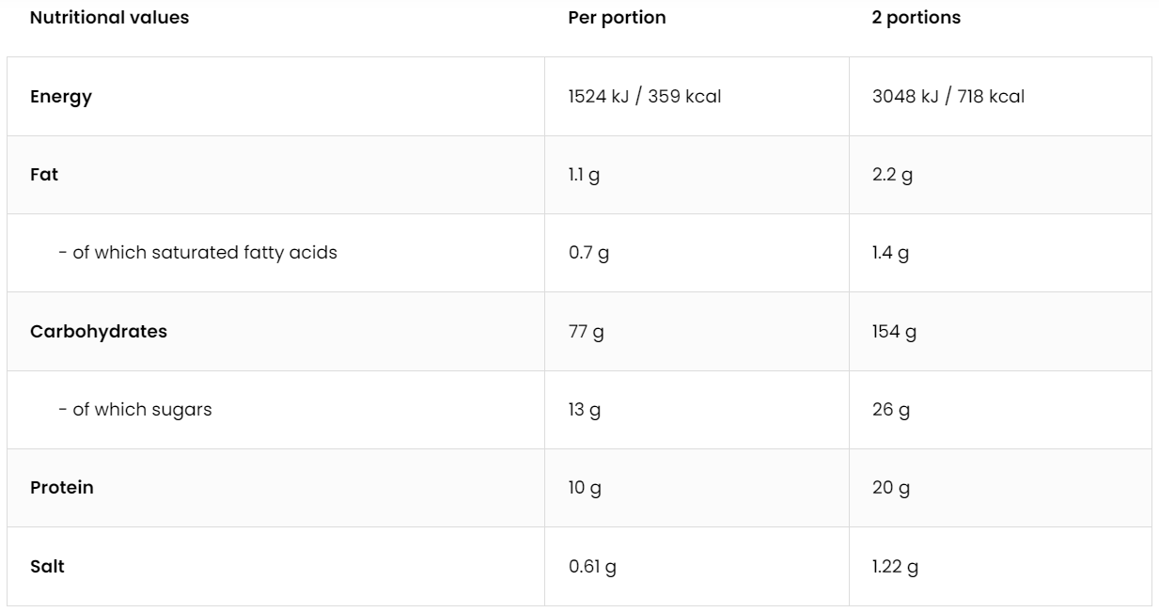1159x612 pixels.
Task: Click the 26 g sugars value
Action: click(x=891, y=410)
